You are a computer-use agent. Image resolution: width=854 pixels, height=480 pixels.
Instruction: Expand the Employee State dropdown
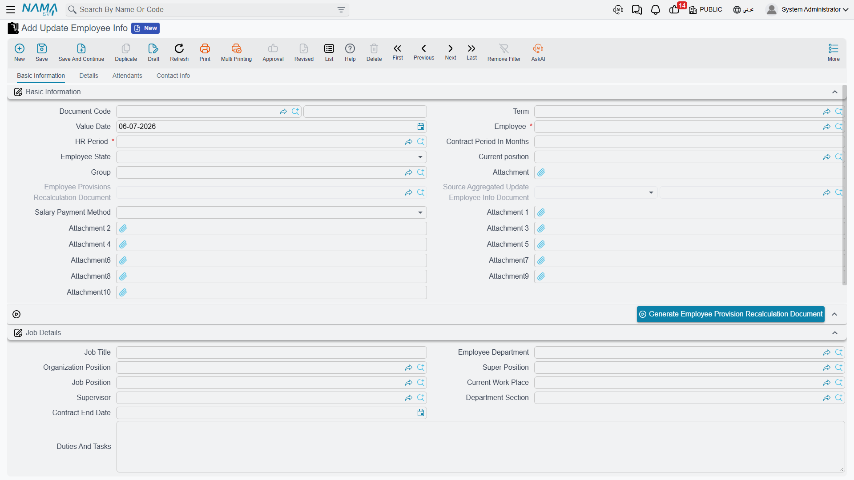coord(420,157)
